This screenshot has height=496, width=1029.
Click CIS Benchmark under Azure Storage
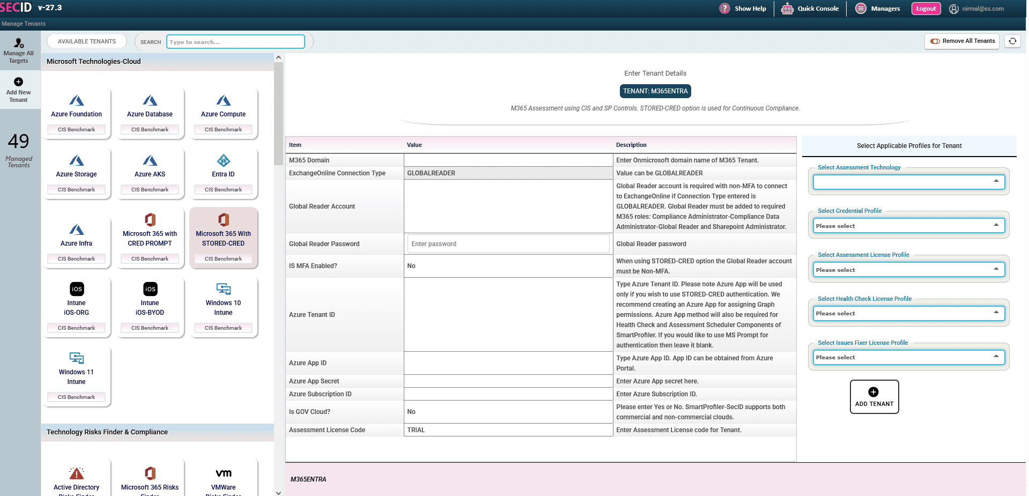pyautogui.click(x=77, y=190)
